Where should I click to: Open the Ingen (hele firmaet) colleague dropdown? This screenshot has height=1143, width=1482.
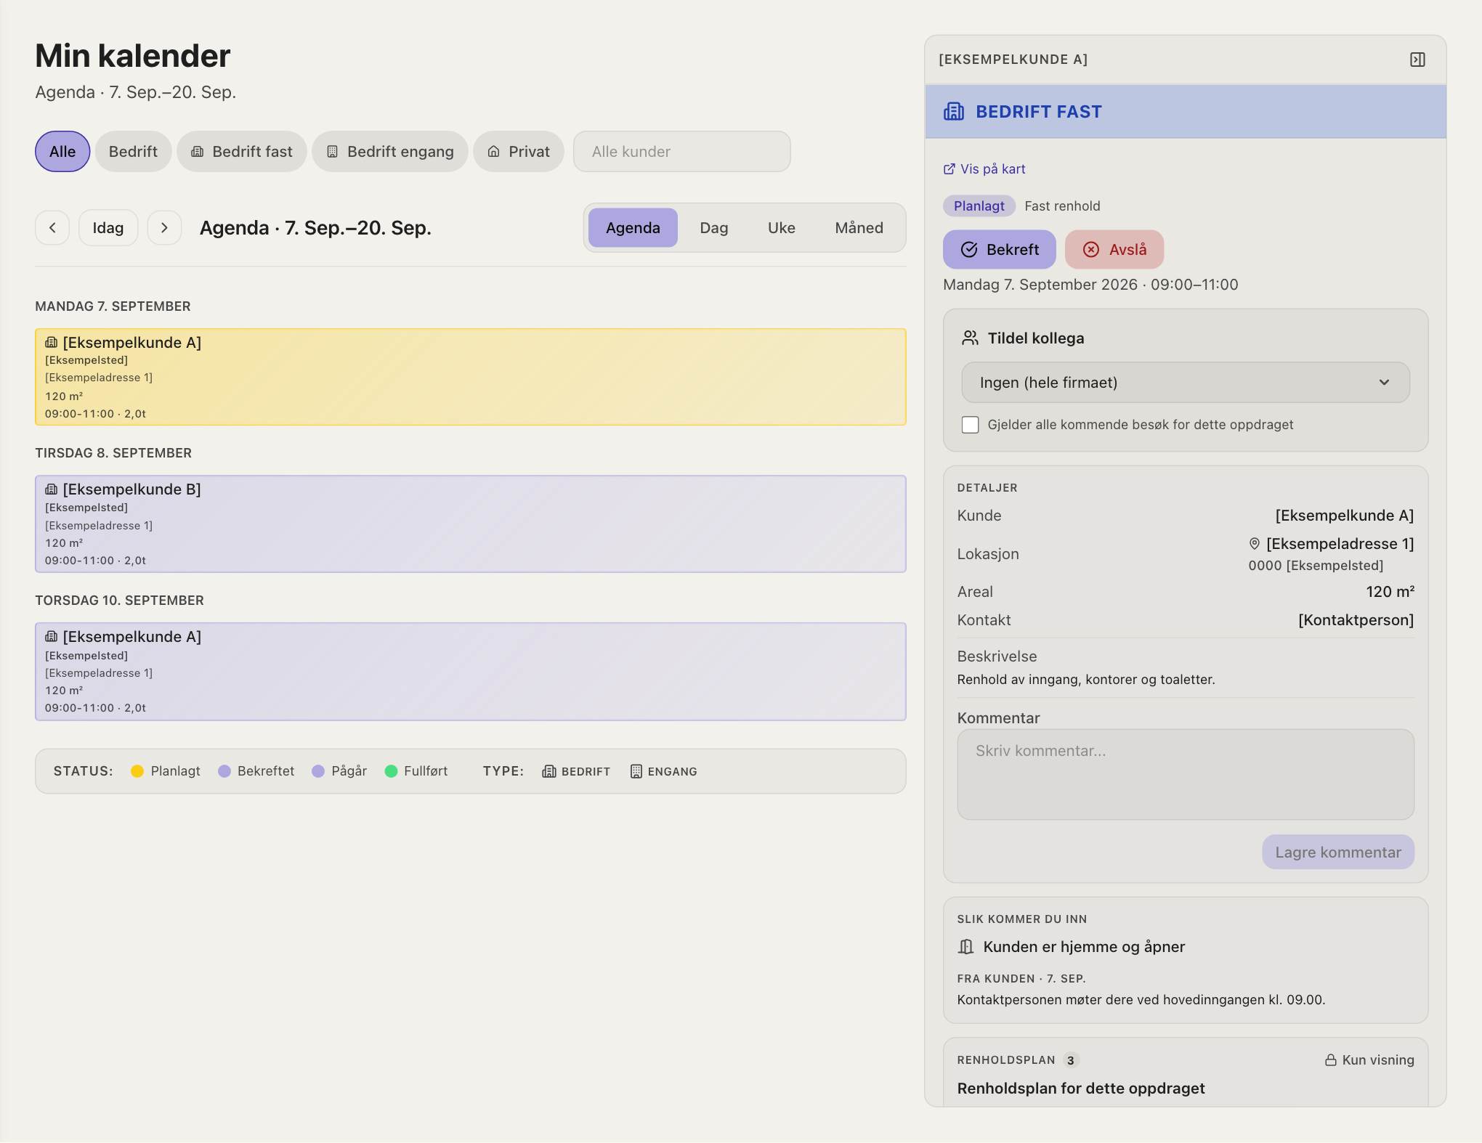point(1186,383)
